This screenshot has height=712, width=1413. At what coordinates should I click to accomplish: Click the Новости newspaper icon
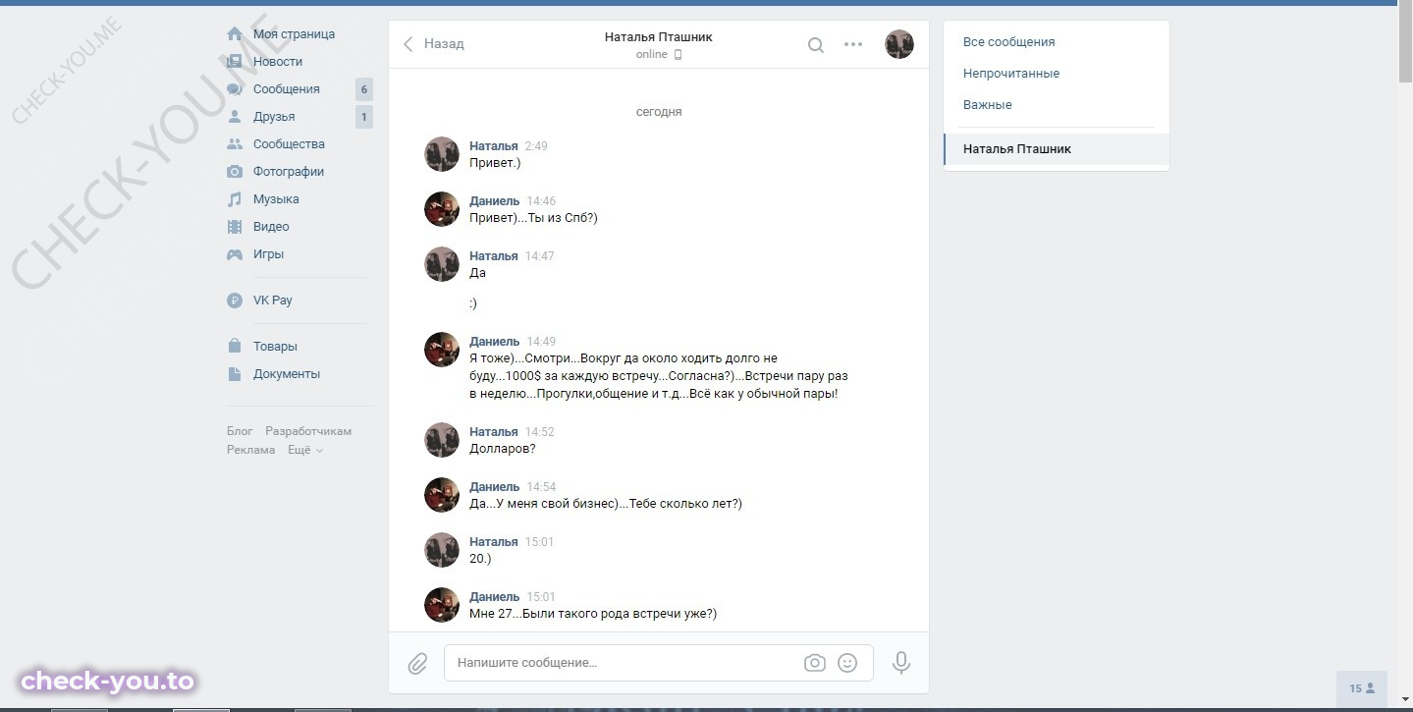click(x=235, y=62)
